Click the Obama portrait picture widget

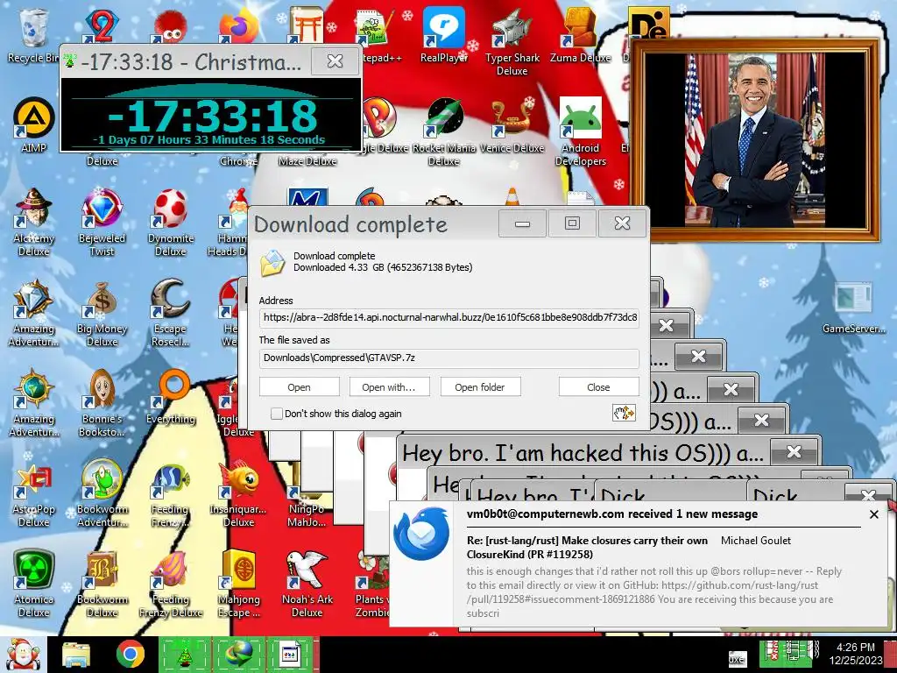755,139
